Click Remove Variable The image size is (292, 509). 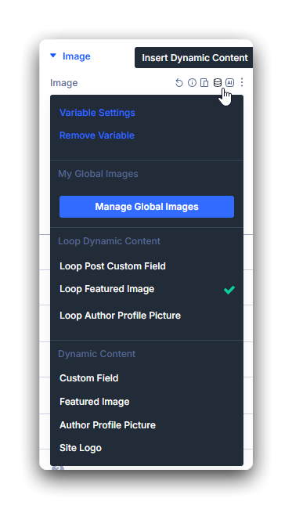point(97,135)
